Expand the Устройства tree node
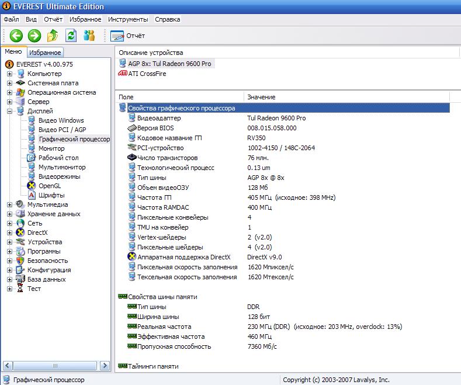 pyautogui.click(x=9, y=242)
